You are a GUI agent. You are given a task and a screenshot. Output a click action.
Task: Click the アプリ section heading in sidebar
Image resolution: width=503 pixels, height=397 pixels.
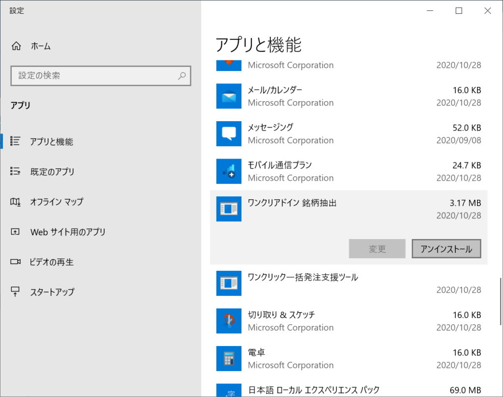[21, 105]
